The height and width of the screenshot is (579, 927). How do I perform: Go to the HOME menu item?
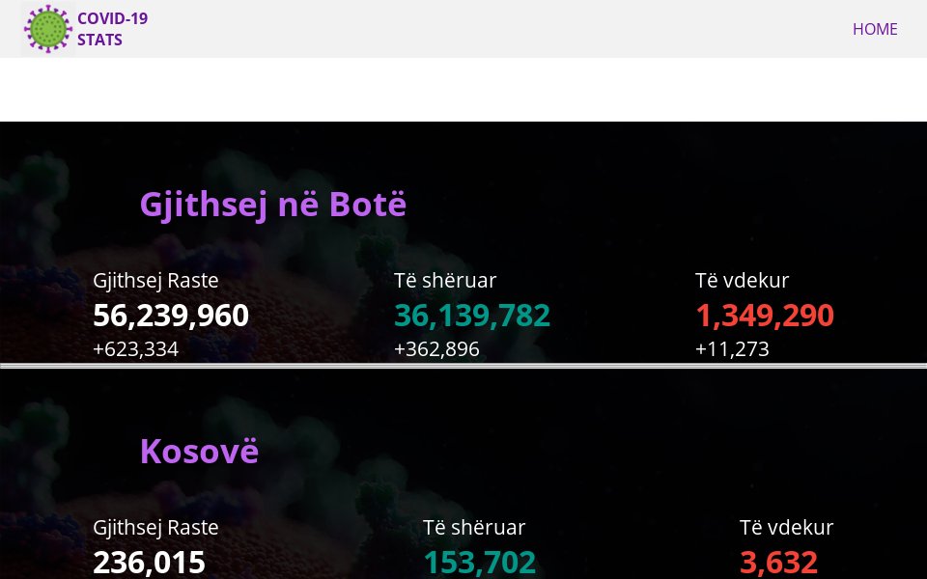[874, 29]
